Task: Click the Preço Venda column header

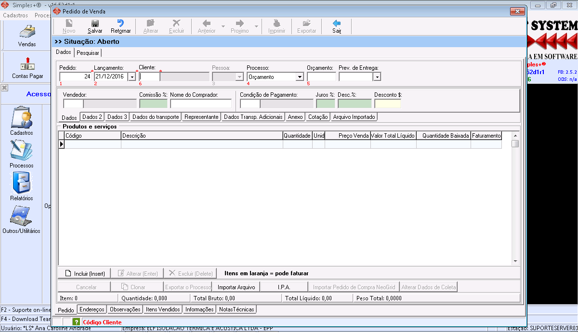Action: 348,136
